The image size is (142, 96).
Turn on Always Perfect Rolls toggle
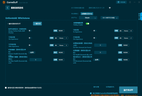[x=30, y=31]
